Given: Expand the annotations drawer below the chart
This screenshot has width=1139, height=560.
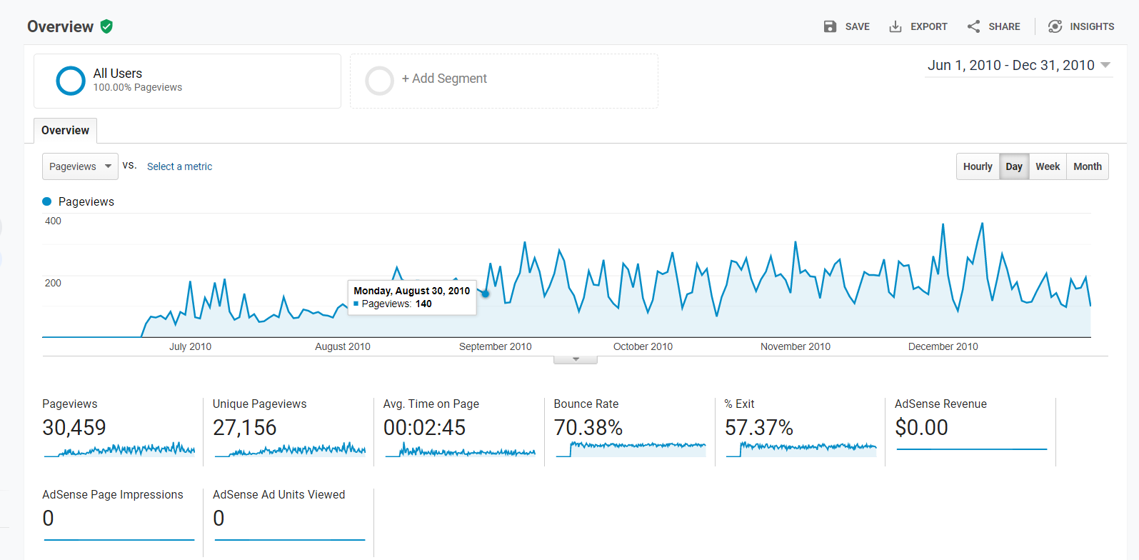Looking at the screenshot, I should point(576,359).
